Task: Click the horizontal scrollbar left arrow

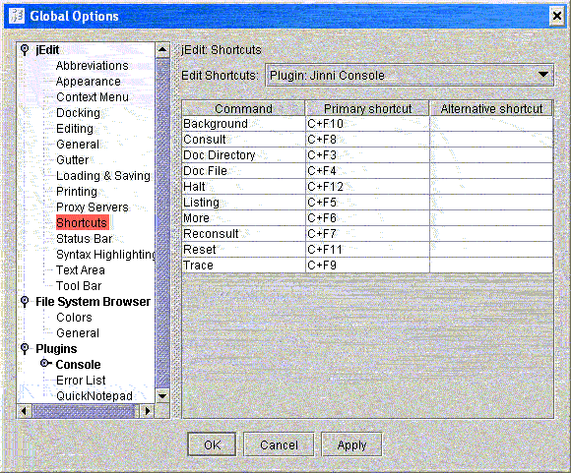Action: tap(25, 411)
